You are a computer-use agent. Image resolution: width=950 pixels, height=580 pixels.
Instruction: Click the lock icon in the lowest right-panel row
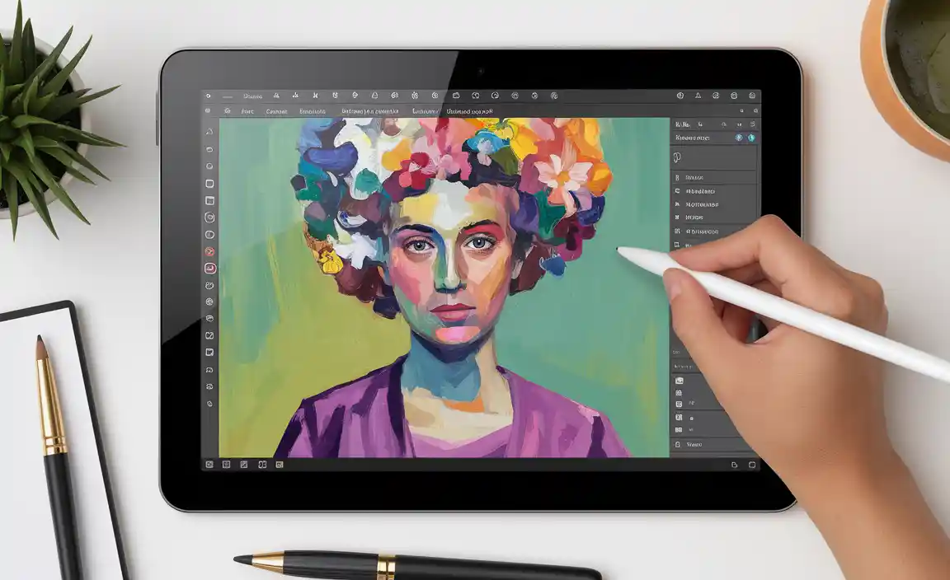click(677, 444)
